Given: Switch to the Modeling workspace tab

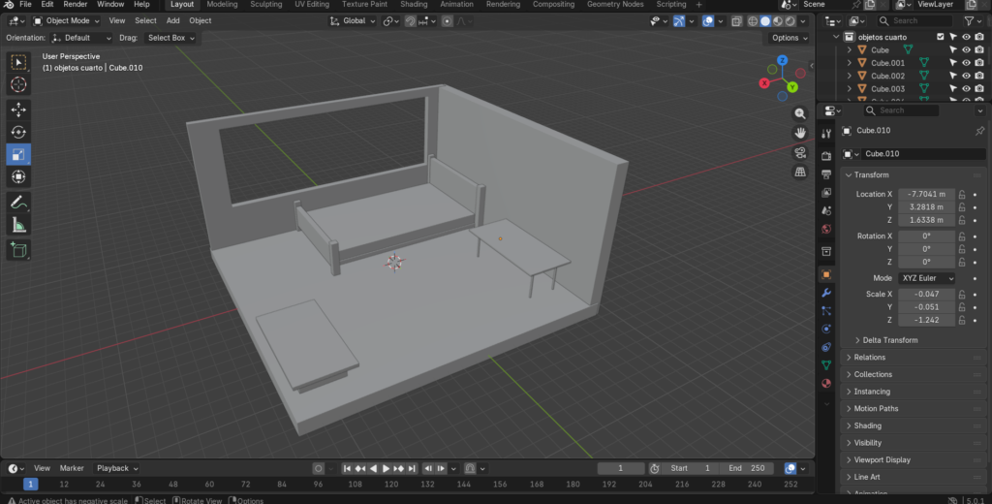Looking at the screenshot, I should (222, 5).
